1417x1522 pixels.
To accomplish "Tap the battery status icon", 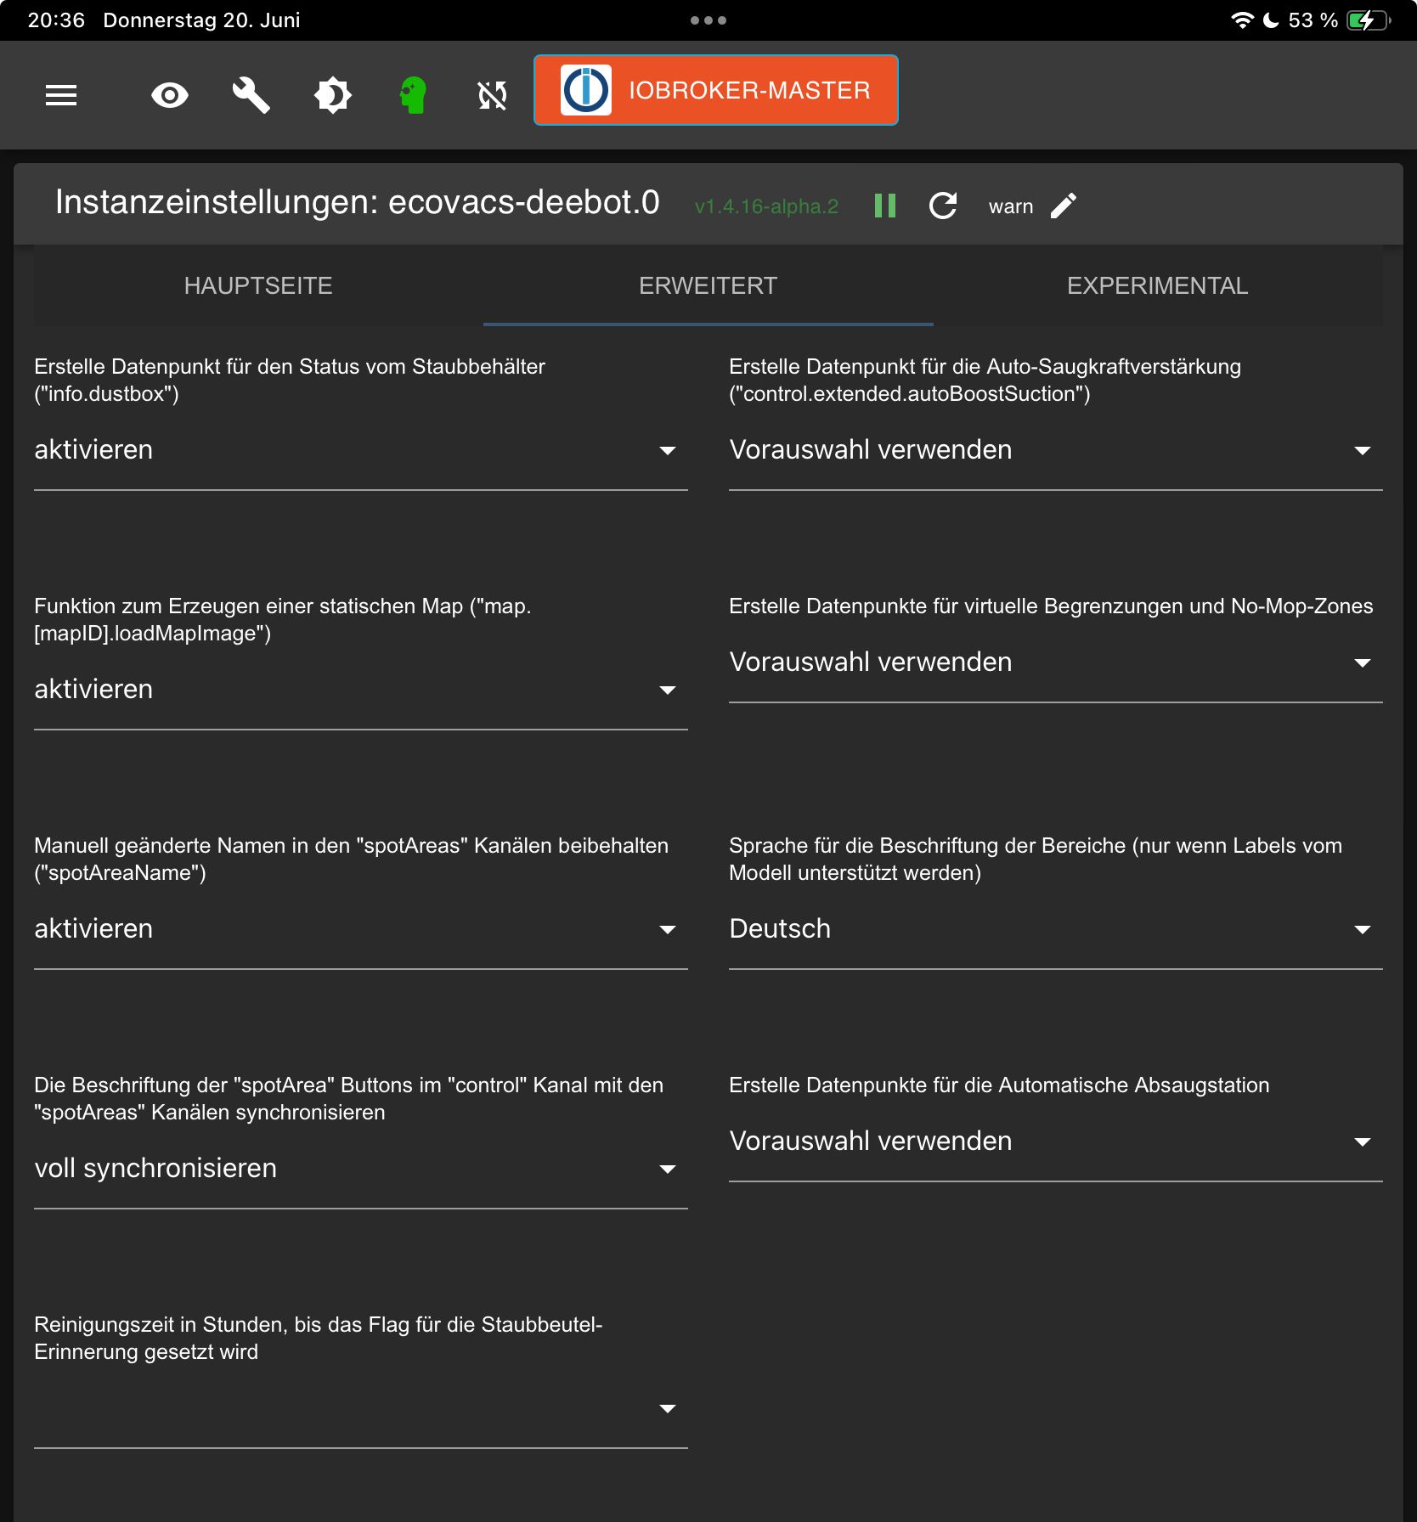I will tap(1368, 20).
